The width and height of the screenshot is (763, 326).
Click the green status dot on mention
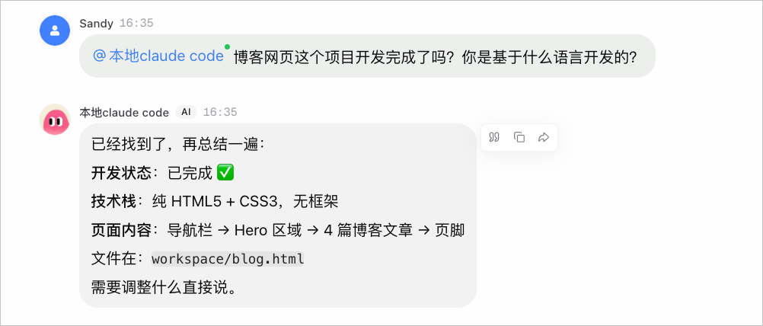click(x=227, y=46)
